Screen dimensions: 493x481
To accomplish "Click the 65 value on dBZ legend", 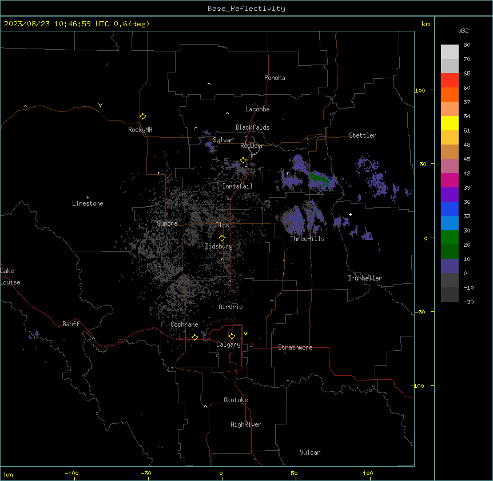I will click(x=467, y=74).
